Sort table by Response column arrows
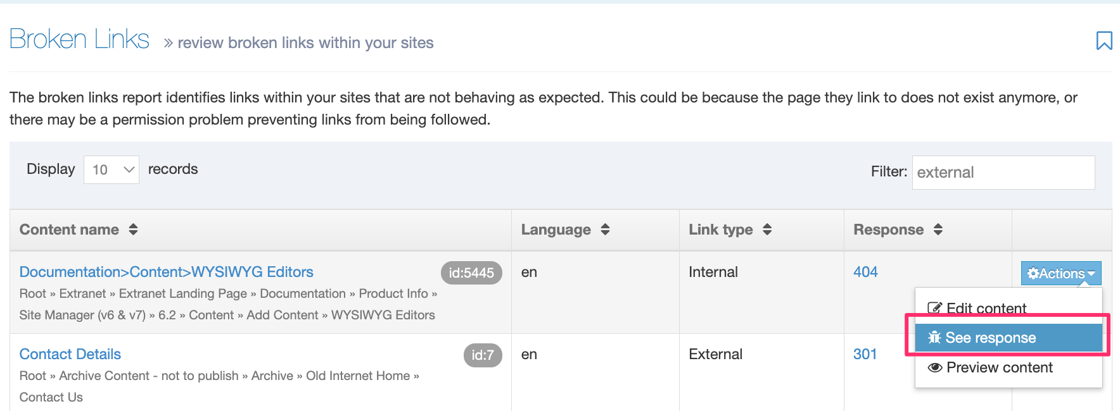The height and width of the screenshot is (411, 1120). [x=938, y=230]
